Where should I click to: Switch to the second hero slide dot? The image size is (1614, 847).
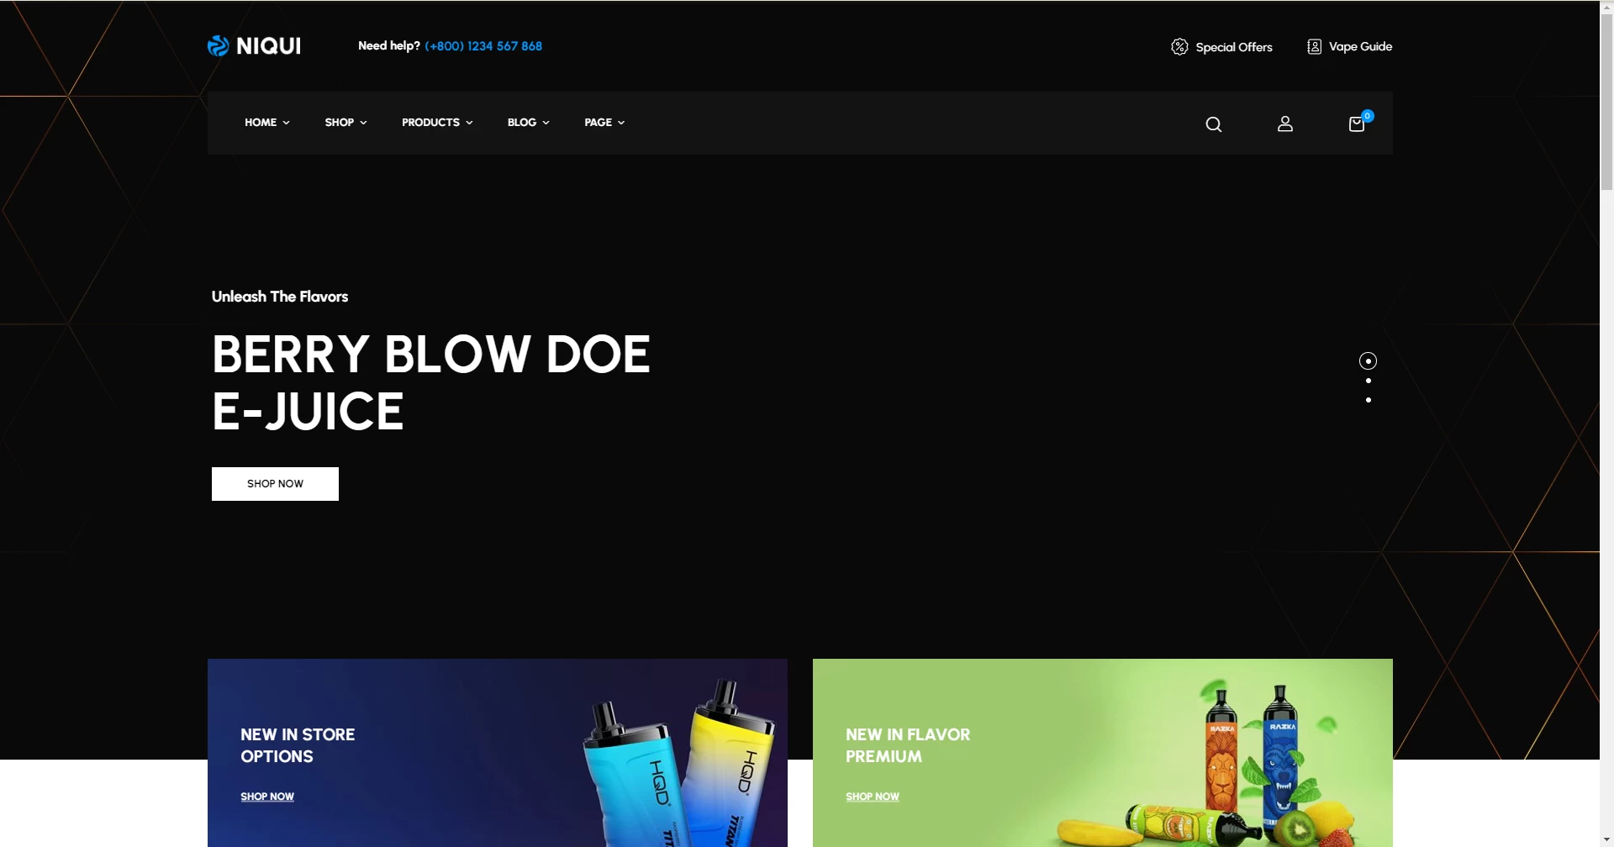(x=1368, y=381)
